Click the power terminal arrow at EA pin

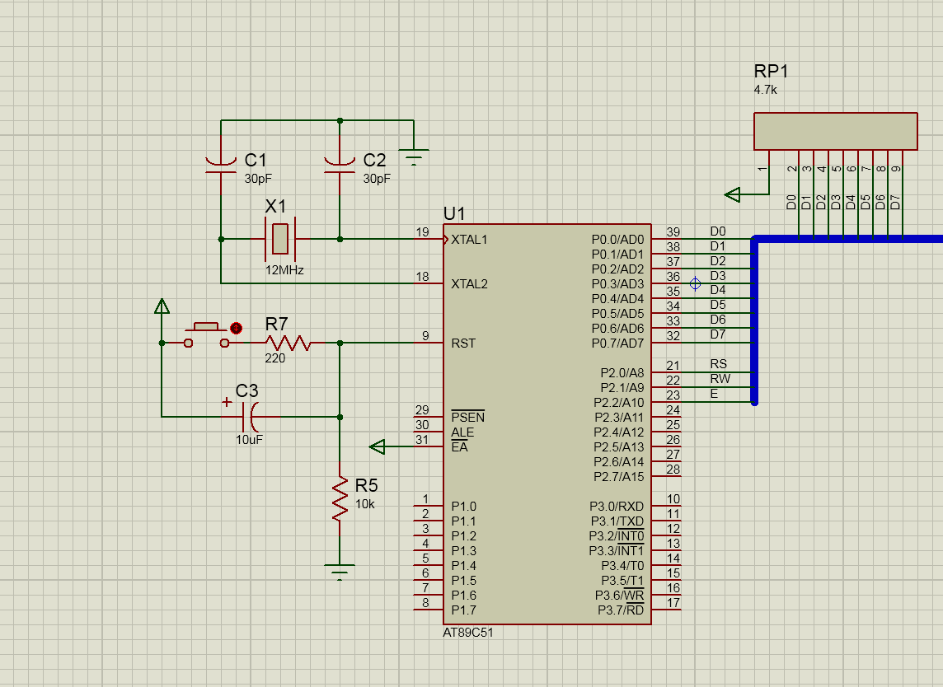click(377, 446)
